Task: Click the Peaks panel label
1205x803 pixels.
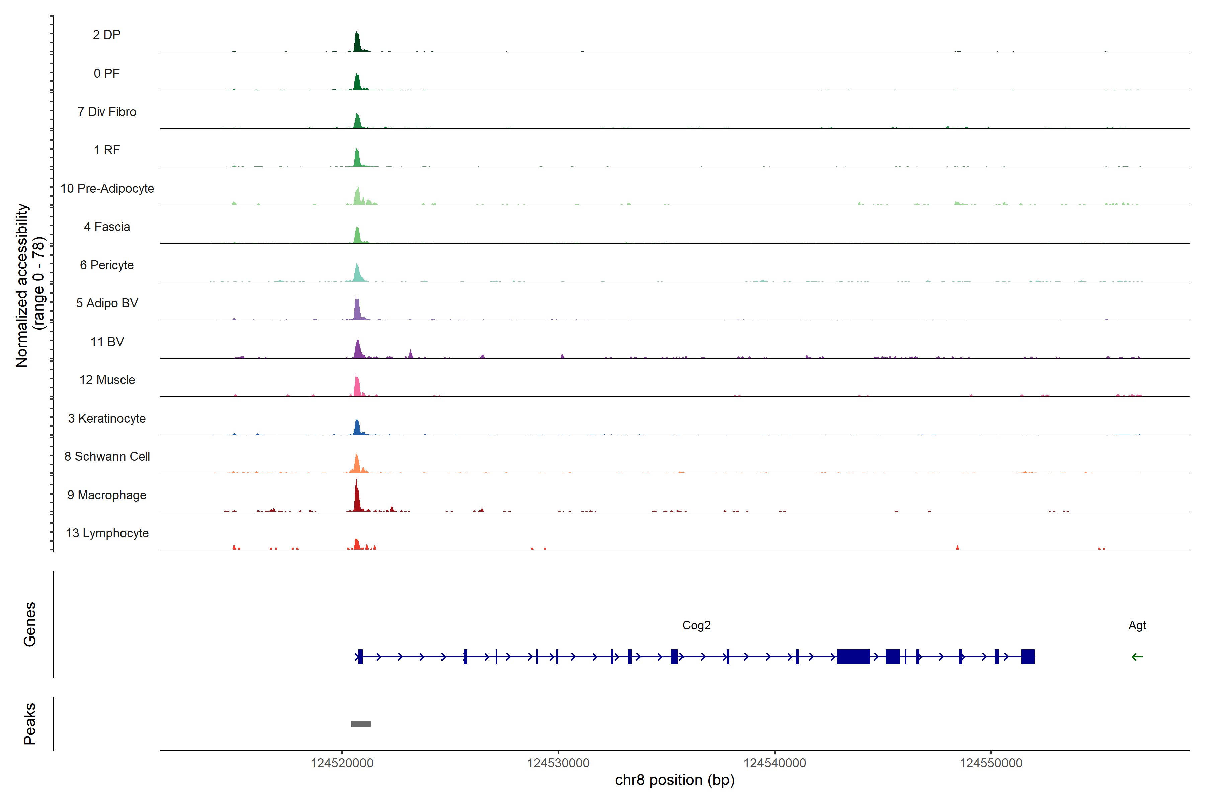Action: click(30, 724)
